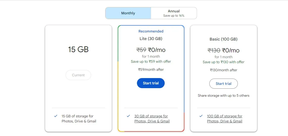This screenshot has width=288, height=136.
Task: Click 'Save up to ₹130 with offer' text
Action: pyautogui.click(x=223, y=62)
